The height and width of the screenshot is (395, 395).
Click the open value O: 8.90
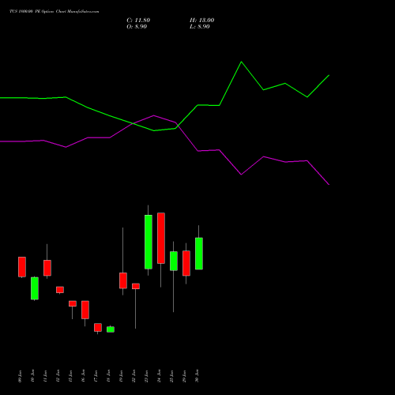point(137,27)
